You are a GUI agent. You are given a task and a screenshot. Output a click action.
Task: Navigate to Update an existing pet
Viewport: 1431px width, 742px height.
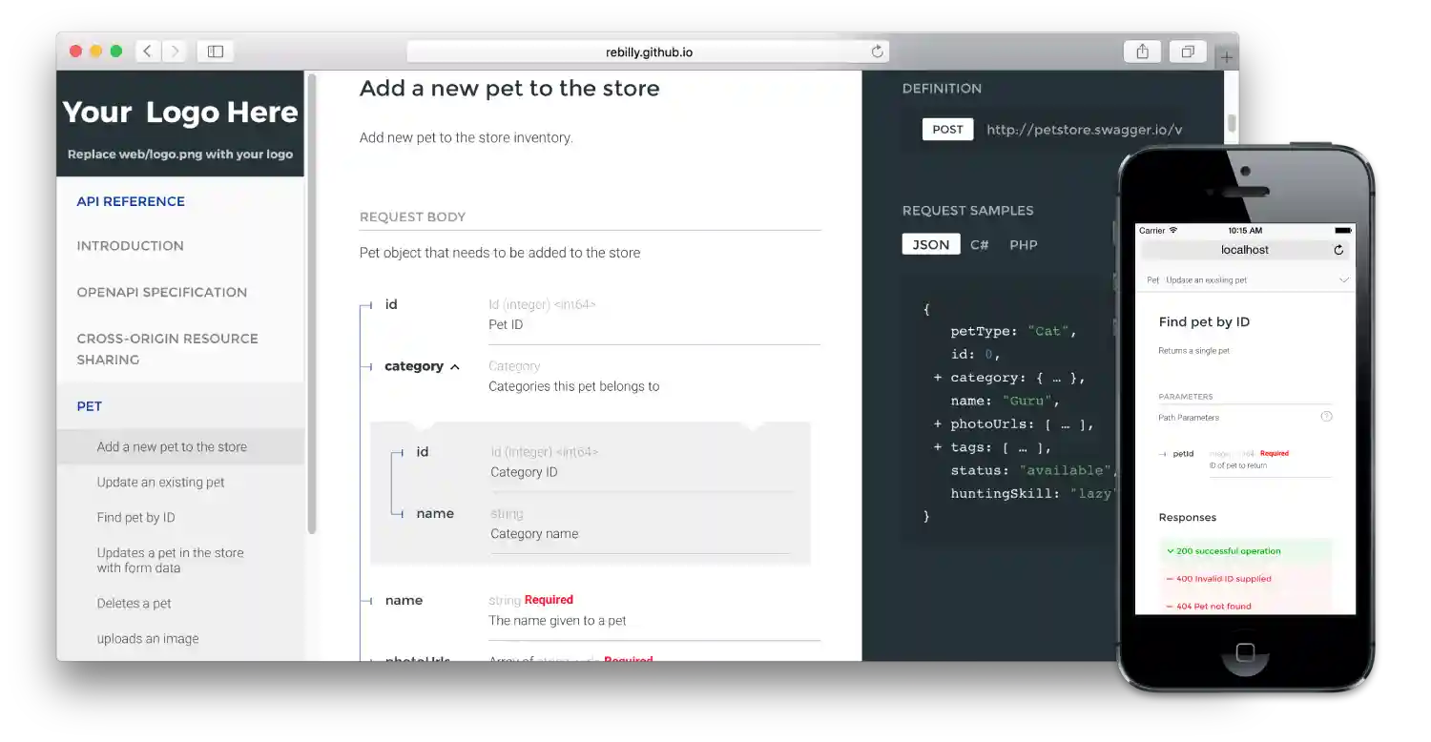160,482
